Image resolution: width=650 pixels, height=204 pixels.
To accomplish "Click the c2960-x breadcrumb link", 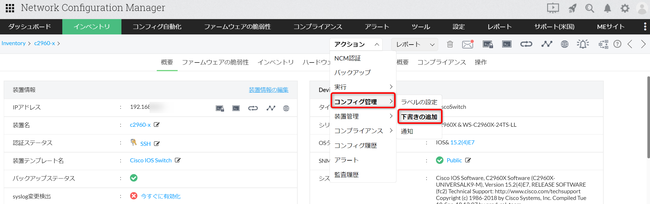I will (45, 43).
